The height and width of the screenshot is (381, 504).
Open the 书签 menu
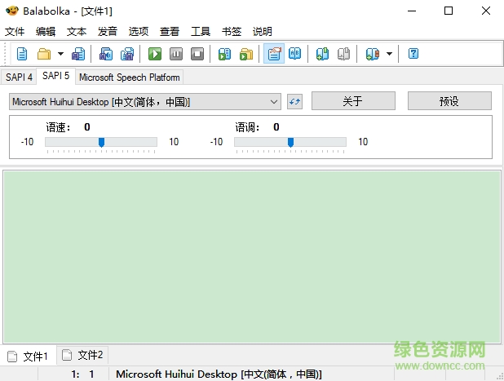click(x=232, y=32)
